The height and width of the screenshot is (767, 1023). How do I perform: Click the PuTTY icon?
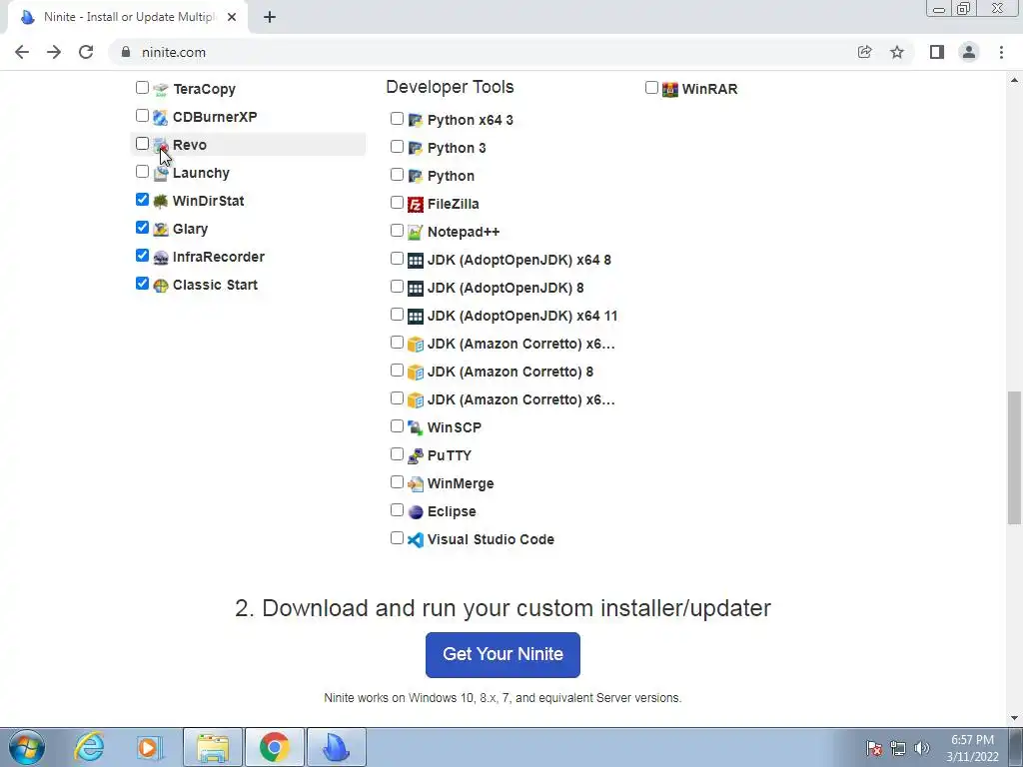[415, 456]
